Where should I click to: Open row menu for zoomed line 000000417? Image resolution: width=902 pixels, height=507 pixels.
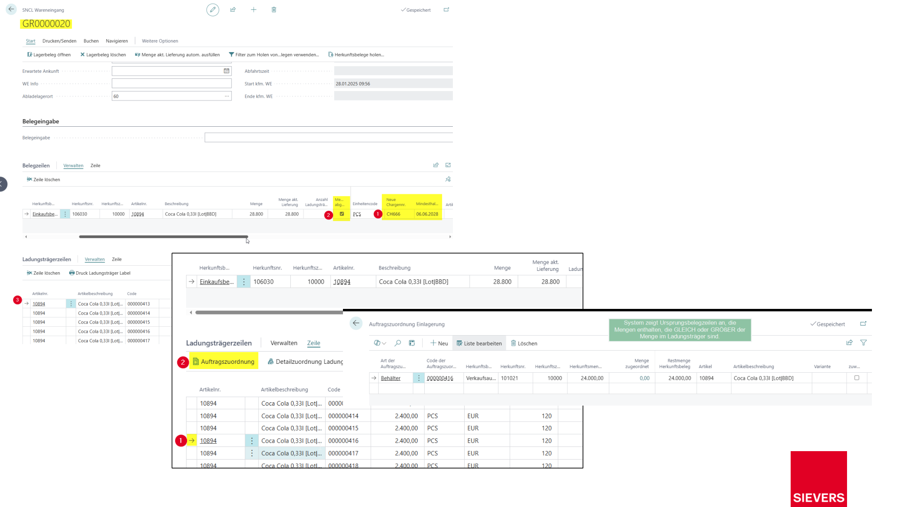click(252, 453)
